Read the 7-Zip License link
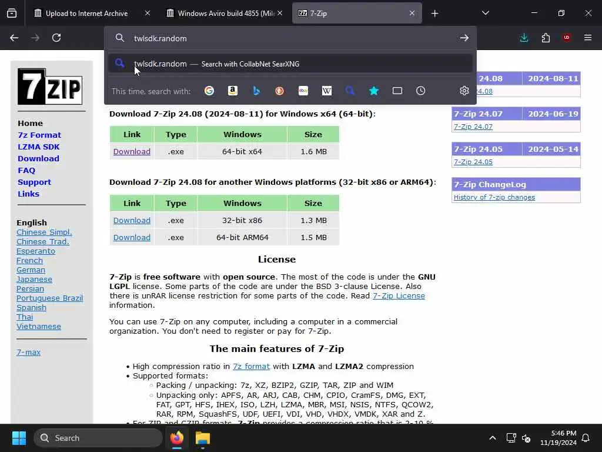Screen dimensions: 602x452 coord(399,295)
